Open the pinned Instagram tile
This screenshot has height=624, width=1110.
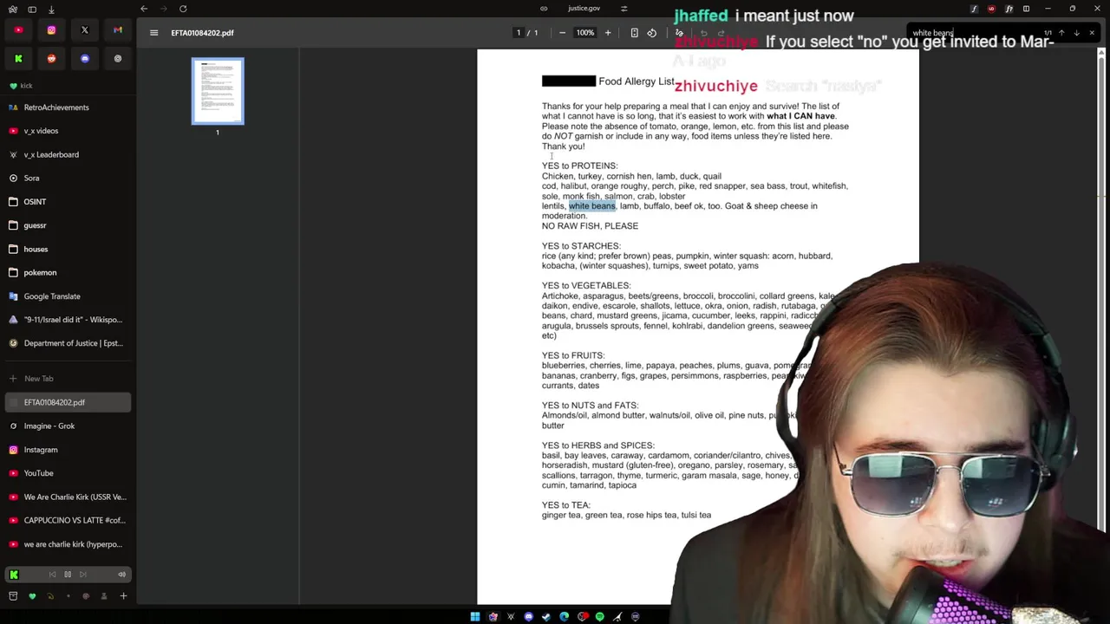pos(51,30)
